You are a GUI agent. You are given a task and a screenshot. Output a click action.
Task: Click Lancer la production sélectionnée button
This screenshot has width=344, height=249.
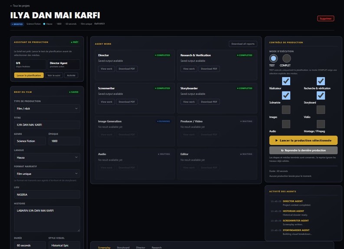(303, 140)
